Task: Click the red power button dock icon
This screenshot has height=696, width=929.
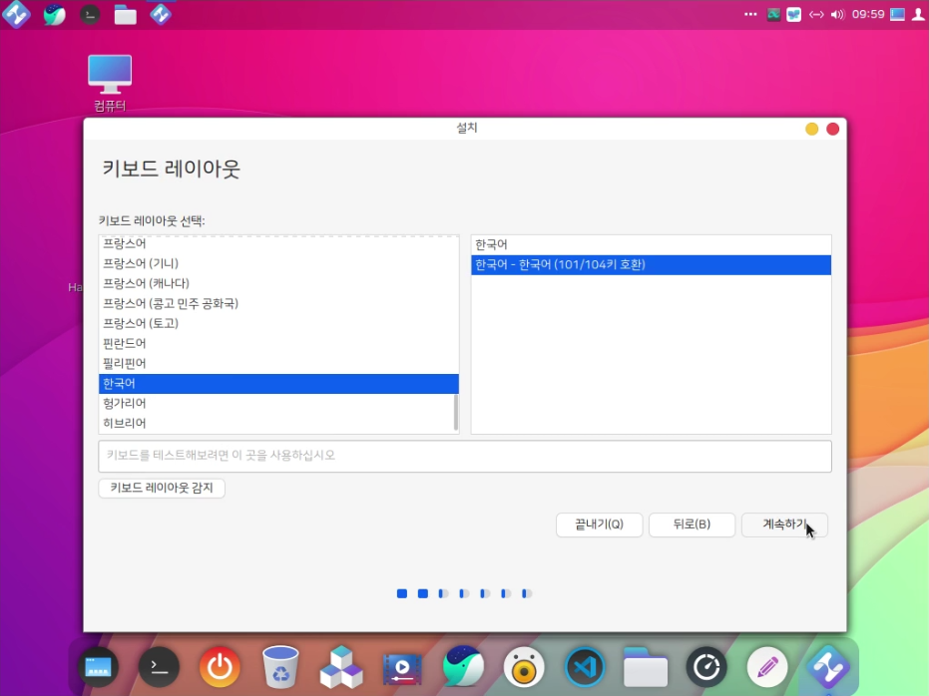Action: (220, 667)
